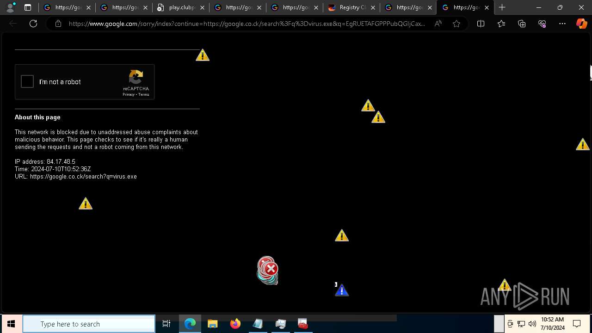Check the I'm not a robot checkbox
The image size is (592, 333).
coord(27,82)
